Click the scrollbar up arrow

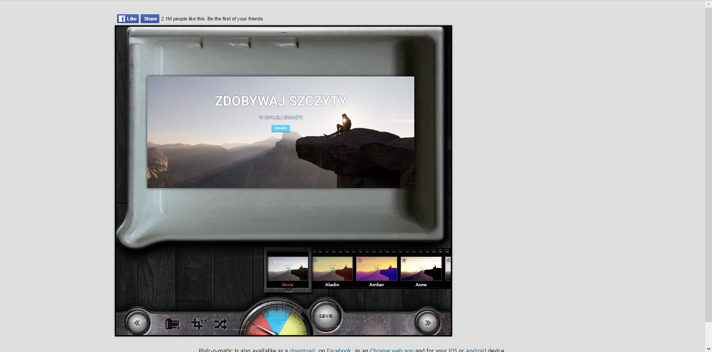pyautogui.click(x=708, y=4)
